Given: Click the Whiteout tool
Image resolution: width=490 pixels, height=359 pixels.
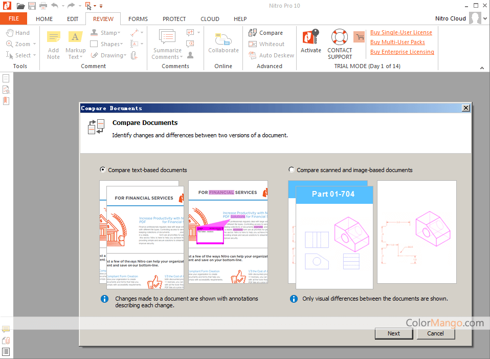Looking at the screenshot, I should coord(266,44).
